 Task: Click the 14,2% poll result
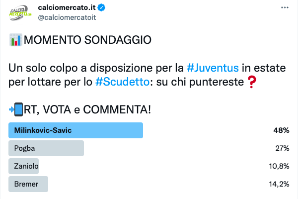coord(279,184)
